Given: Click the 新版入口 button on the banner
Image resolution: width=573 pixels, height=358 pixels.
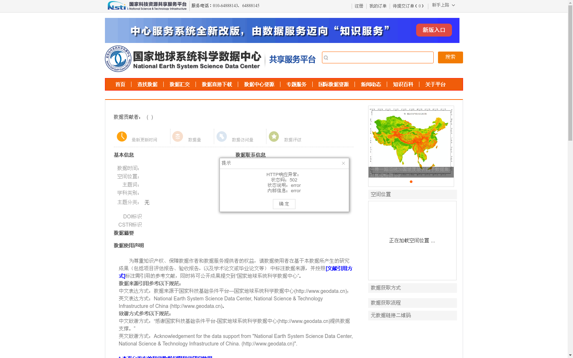Looking at the screenshot, I should click(434, 30).
